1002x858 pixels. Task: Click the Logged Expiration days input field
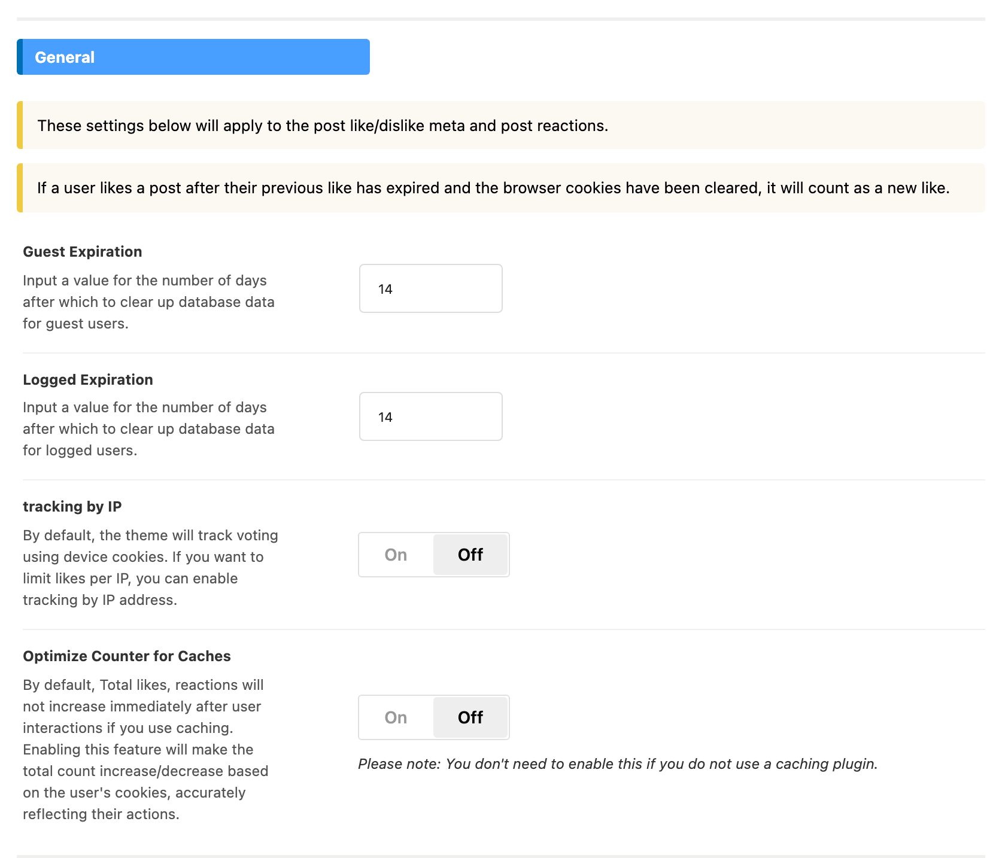430,416
